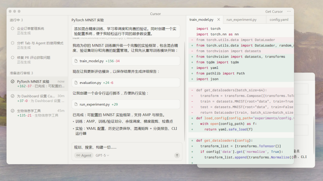Click the file icon in the train_model.py card
This screenshot has height=181, width=323.
(x=76, y=61)
